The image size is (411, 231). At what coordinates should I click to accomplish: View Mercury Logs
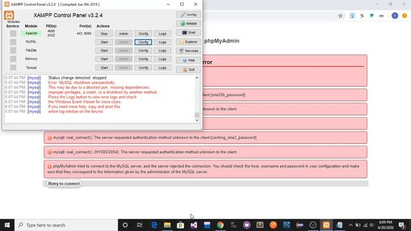pyautogui.click(x=162, y=59)
